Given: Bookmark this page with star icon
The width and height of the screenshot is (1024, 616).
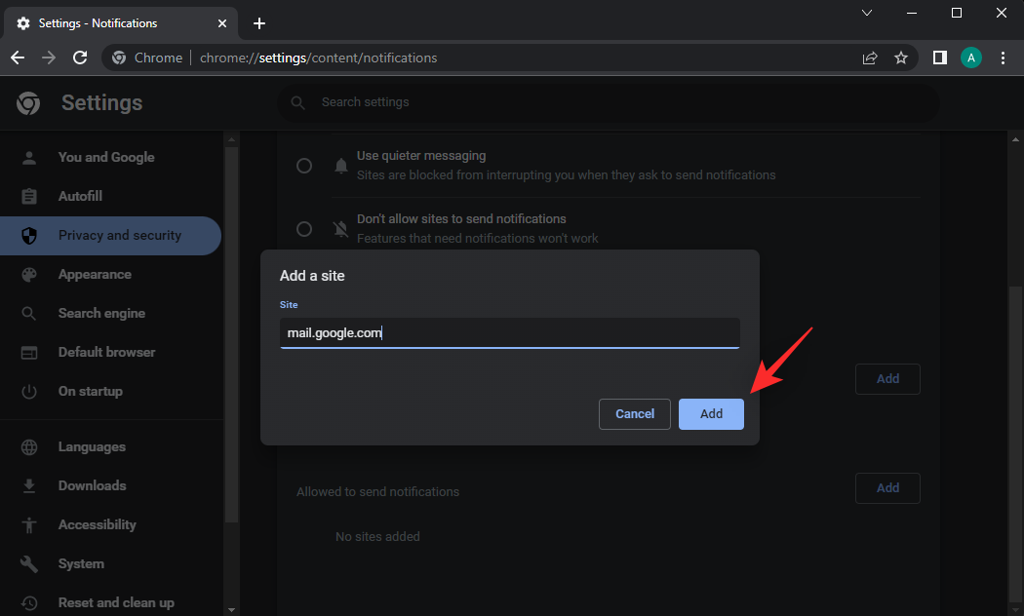Looking at the screenshot, I should point(901,58).
